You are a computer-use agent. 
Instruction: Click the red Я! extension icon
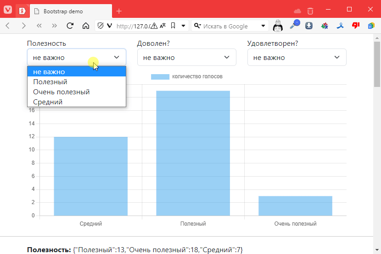click(356, 26)
